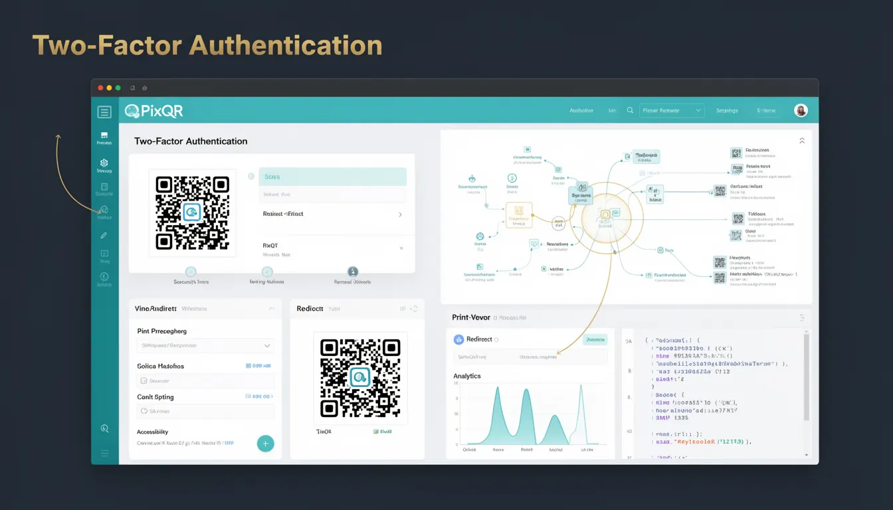This screenshot has height=510, width=893.
Task: Open Settings in the header bar
Action: coord(727,111)
